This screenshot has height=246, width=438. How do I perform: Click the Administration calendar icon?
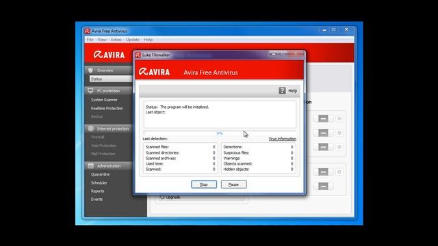click(x=90, y=165)
